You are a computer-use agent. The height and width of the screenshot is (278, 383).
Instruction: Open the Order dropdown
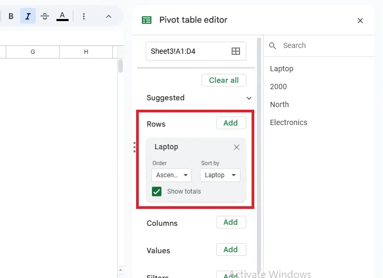coord(171,175)
